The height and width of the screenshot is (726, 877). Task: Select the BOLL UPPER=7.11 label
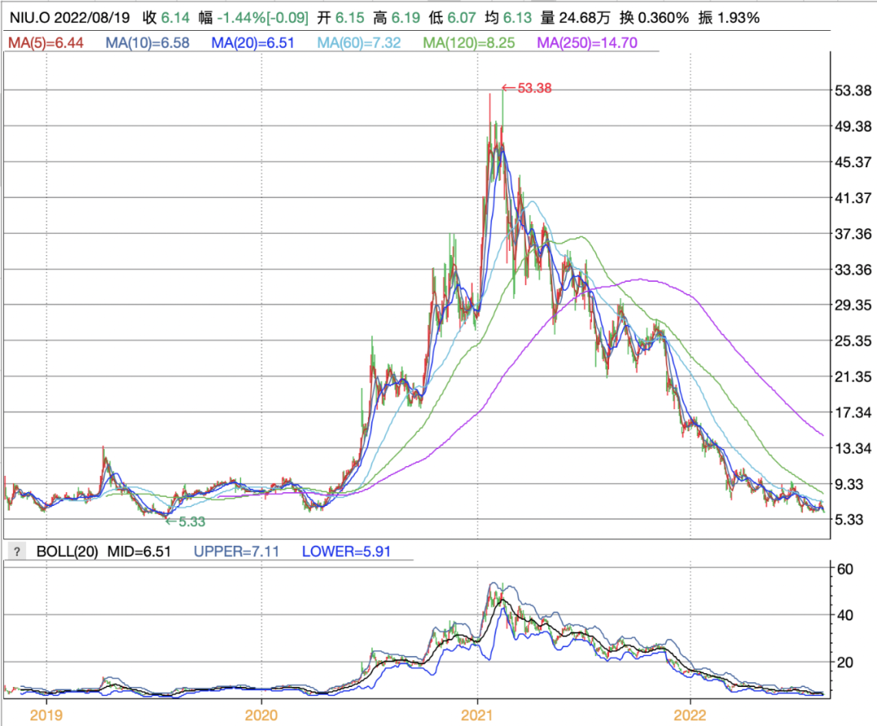pos(235,551)
